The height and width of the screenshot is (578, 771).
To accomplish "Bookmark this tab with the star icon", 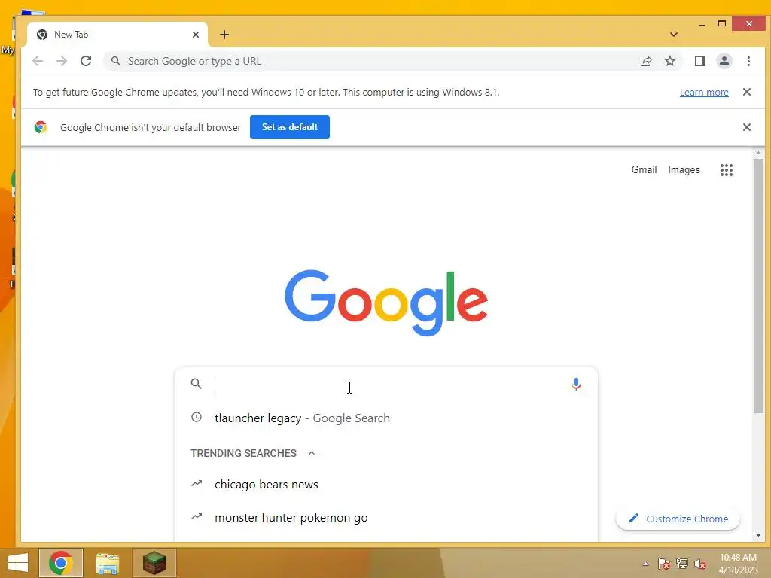I will 669,61.
